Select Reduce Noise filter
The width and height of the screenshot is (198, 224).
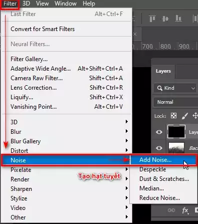click(163, 198)
